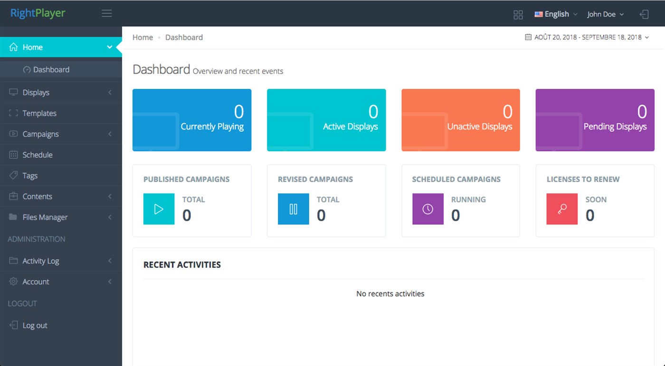Click the Administration section label
The image size is (665, 366).
37,239
